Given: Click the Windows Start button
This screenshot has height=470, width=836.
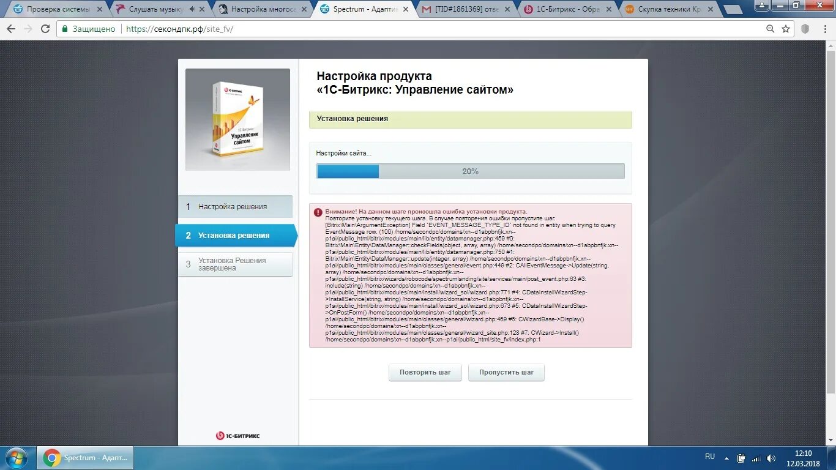Looking at the screenshot, I should pos(17,458).
